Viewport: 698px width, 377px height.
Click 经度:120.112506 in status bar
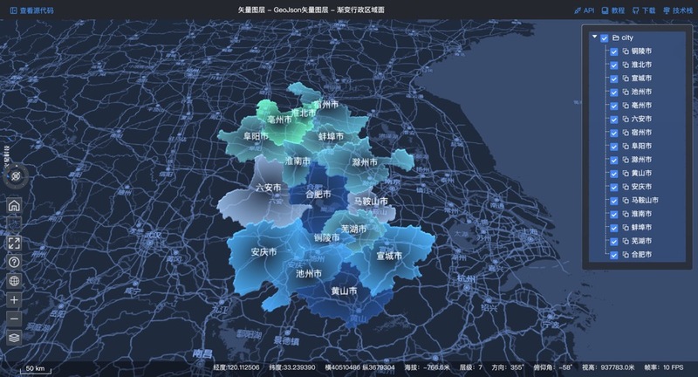click(x=236, y=367)
